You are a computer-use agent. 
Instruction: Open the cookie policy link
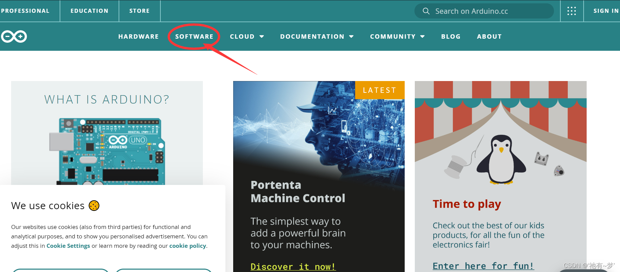(188, 246)
